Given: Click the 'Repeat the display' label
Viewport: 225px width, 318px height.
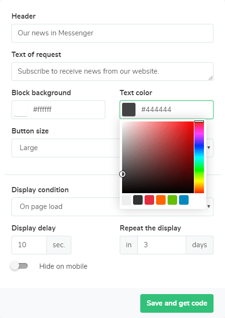Looking at the screenshot, I should point(150,228).
